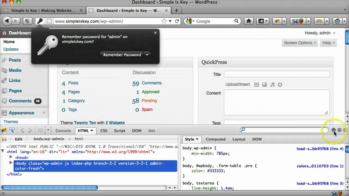349x196 pixels.
Task: Switch to Firebug CSS tab
Action: (104, 131)
